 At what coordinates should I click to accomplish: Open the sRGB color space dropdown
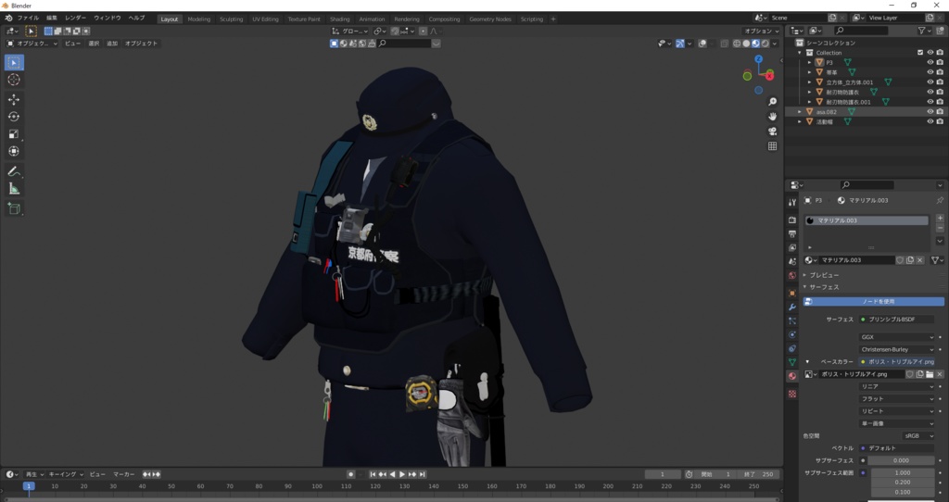[x=918, y=436]
